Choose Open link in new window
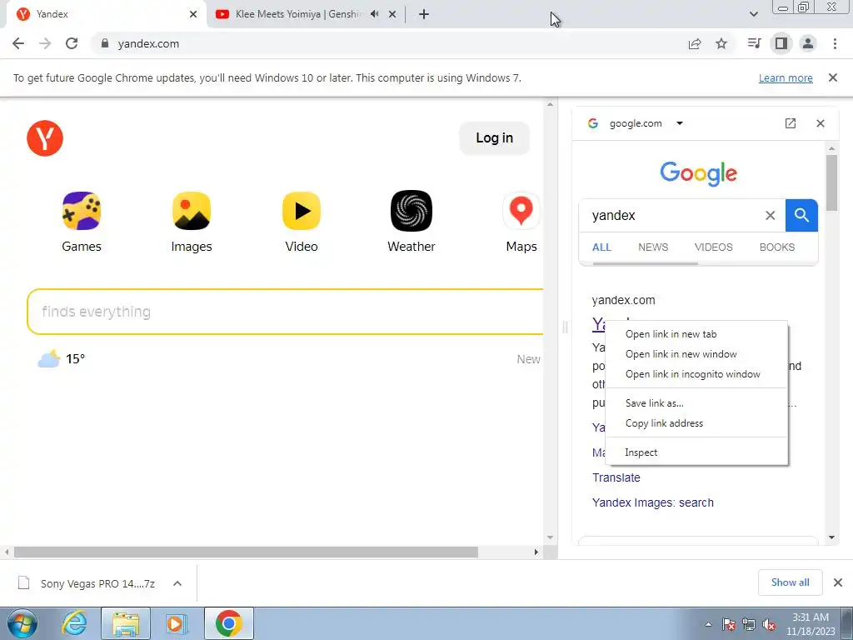Image resolution: width=853 pixels, height=640 pixels. (696, 354)
